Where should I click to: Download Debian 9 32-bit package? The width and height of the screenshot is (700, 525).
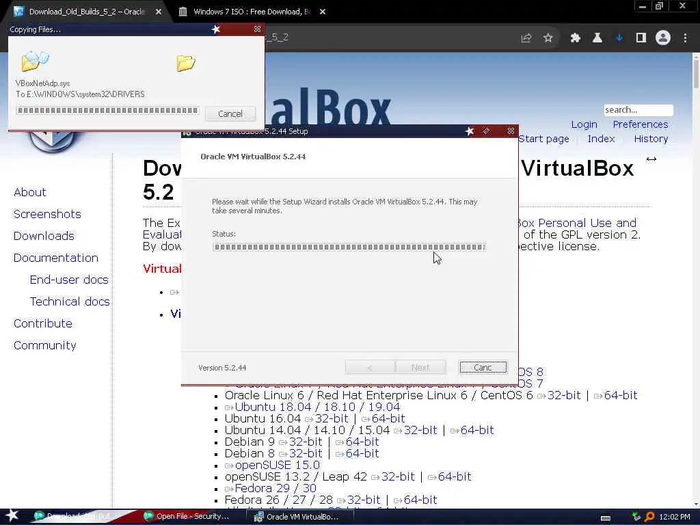[306, 442]
